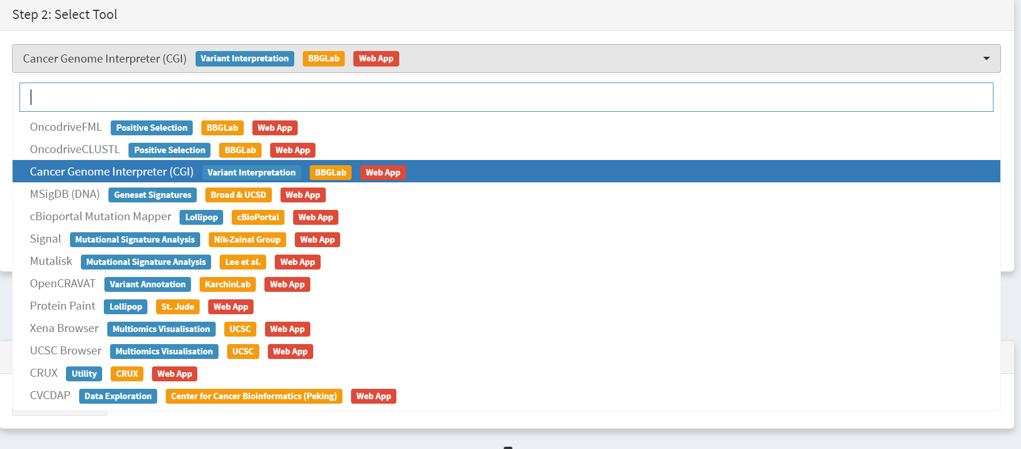1021x449 pixels.
Task: Click Multiomics Visualisation badge on Xena Browser row
Action: click(x=161, y=329)
